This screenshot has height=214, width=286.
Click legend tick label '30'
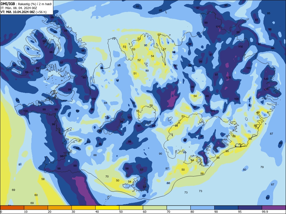coord(73,212)
